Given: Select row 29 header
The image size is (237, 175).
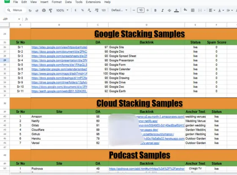Looking at the screenshot, I should coord(5,60).
